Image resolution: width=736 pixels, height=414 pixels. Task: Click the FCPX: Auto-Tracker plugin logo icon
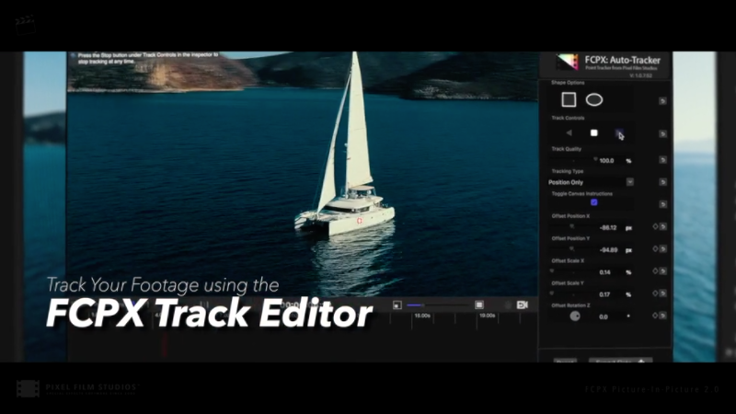click(x=567, y=62)
